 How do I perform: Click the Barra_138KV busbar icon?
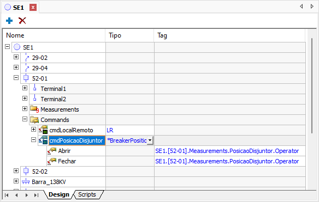click(x=26, y=181)
